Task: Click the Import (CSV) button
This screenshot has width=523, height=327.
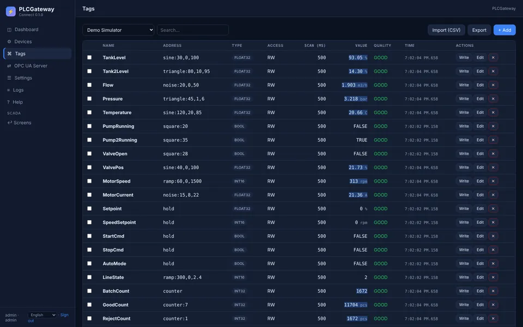Action: coord(446,30)
